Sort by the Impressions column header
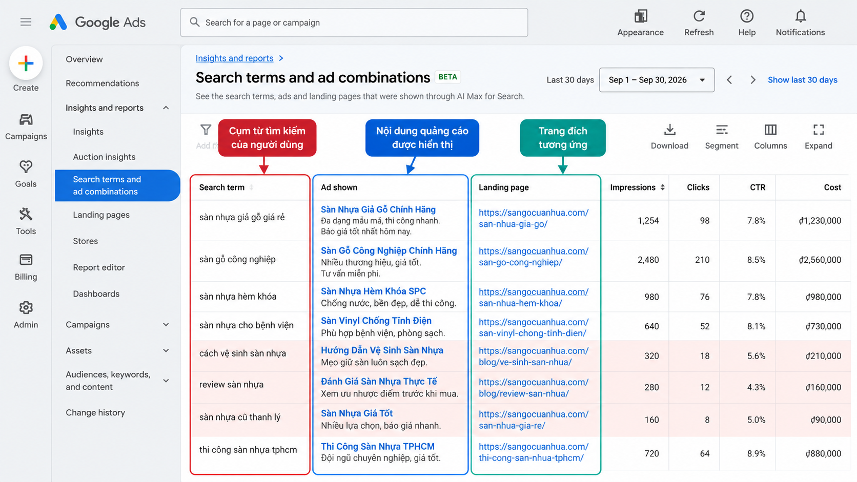 coord(637,187)
